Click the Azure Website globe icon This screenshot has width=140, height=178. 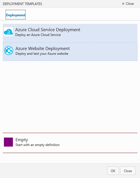click(9, 51)
